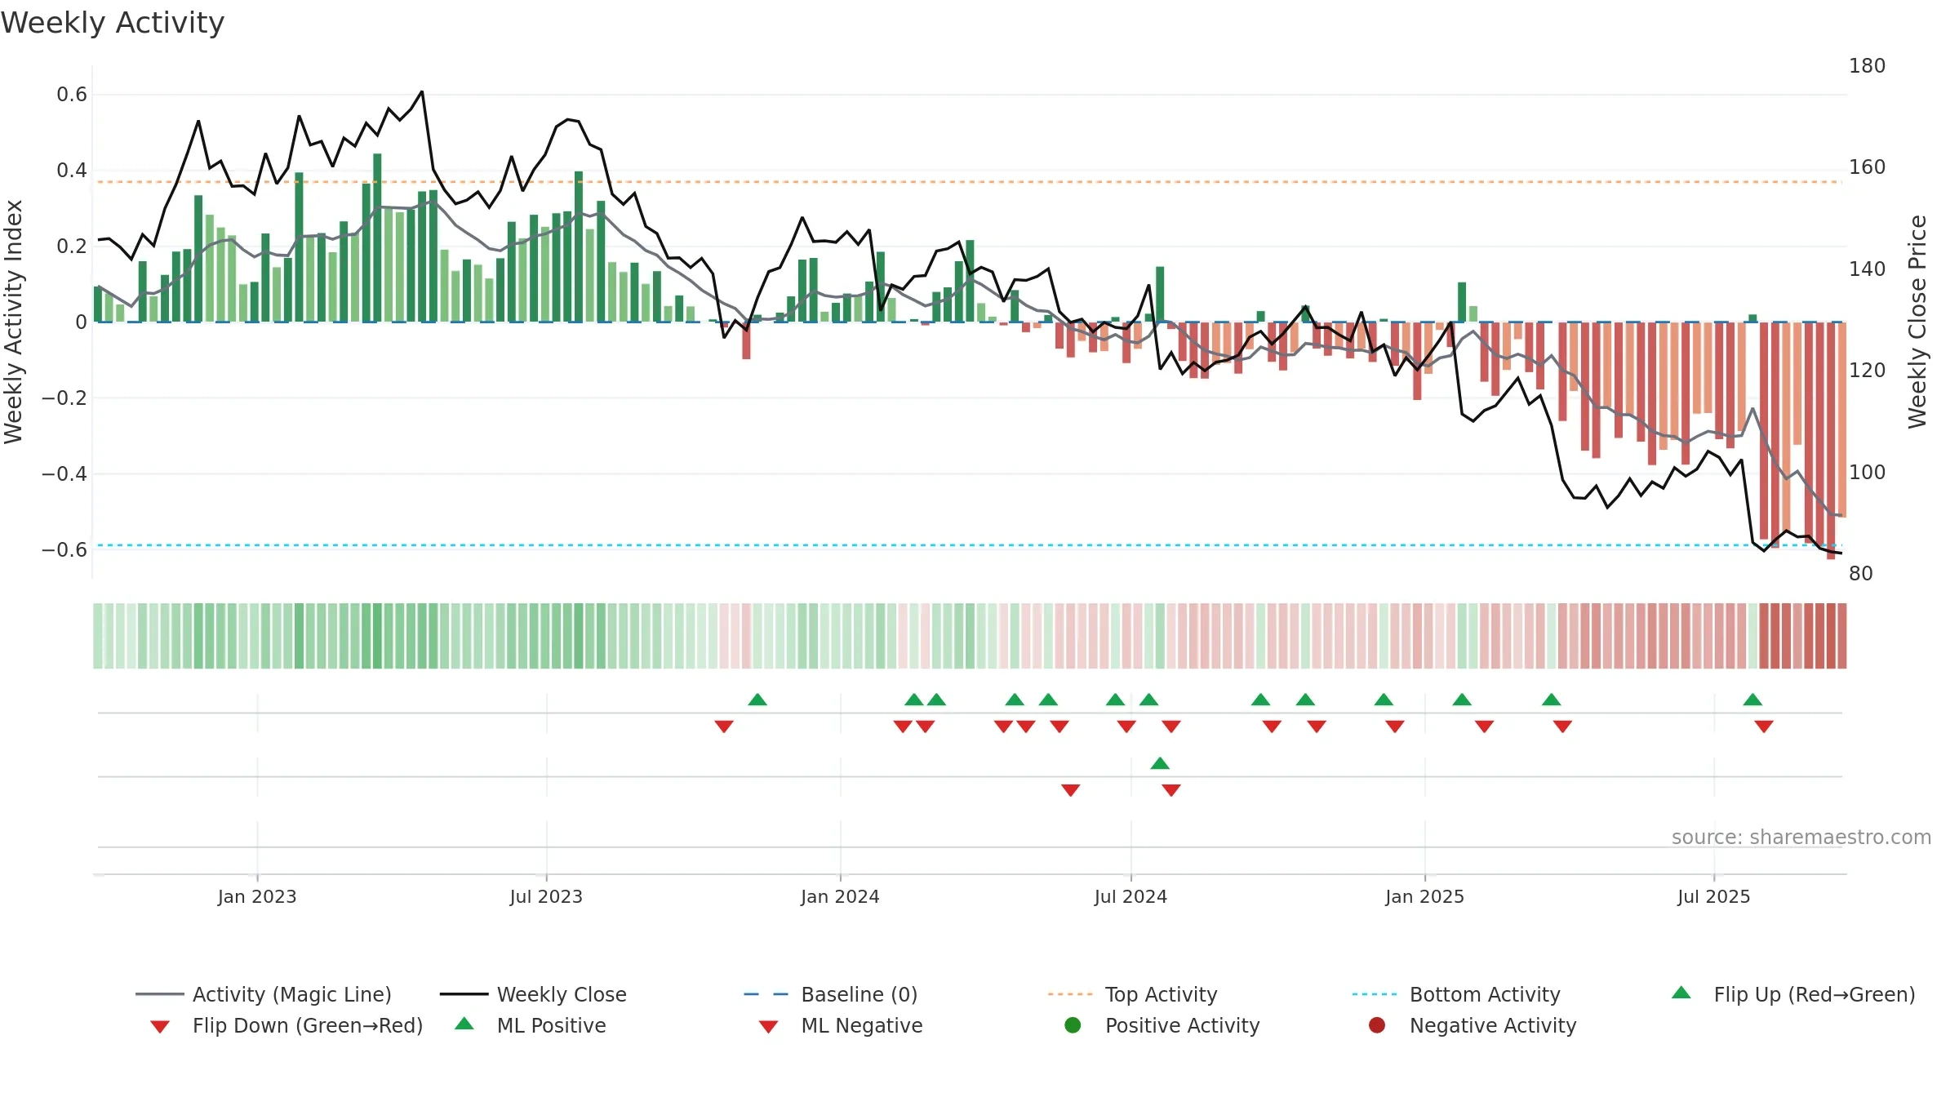1959x1102 pixels.
Task: Hide the Bottom Activity legend series
Action: 1456,994
